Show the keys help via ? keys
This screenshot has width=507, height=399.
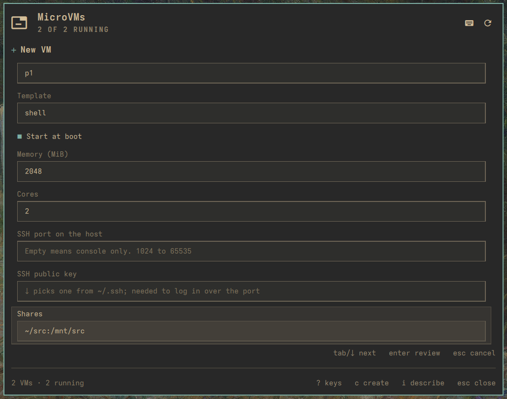(329, 383)
